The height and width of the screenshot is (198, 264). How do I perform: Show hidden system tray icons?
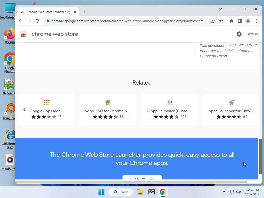224,192
